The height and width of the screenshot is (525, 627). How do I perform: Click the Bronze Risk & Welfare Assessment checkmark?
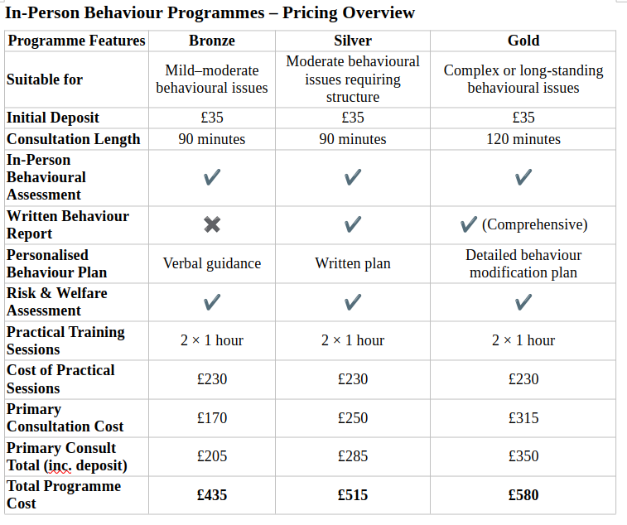coord(212,302)
